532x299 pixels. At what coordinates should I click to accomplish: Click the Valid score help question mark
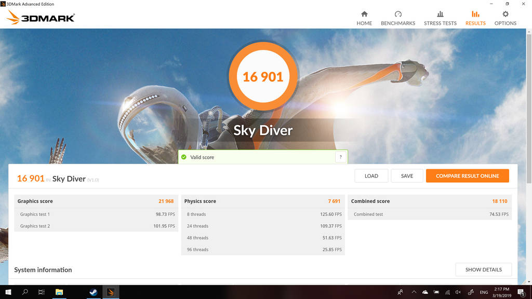(341, 157)
